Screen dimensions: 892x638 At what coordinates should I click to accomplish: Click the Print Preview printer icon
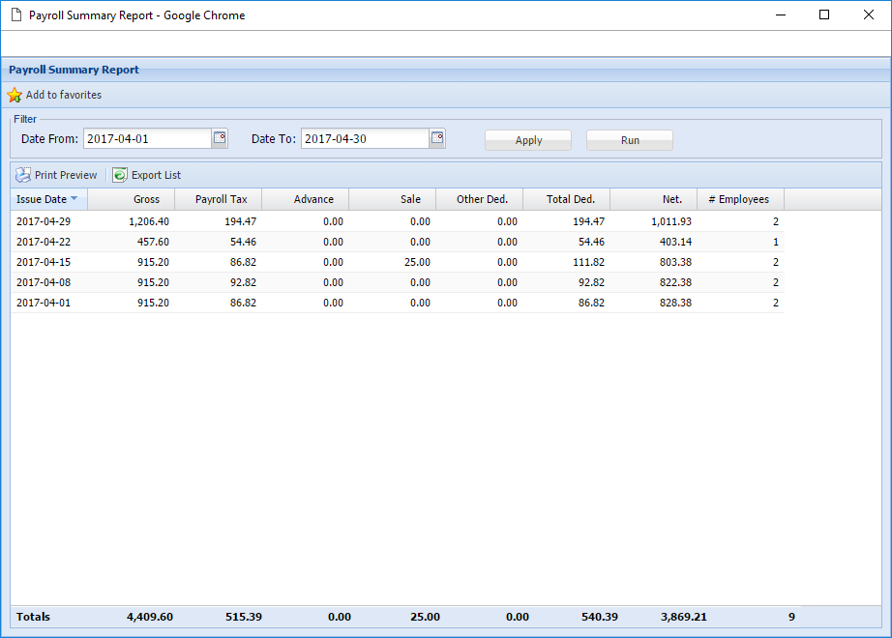click(x=21, y=175)
